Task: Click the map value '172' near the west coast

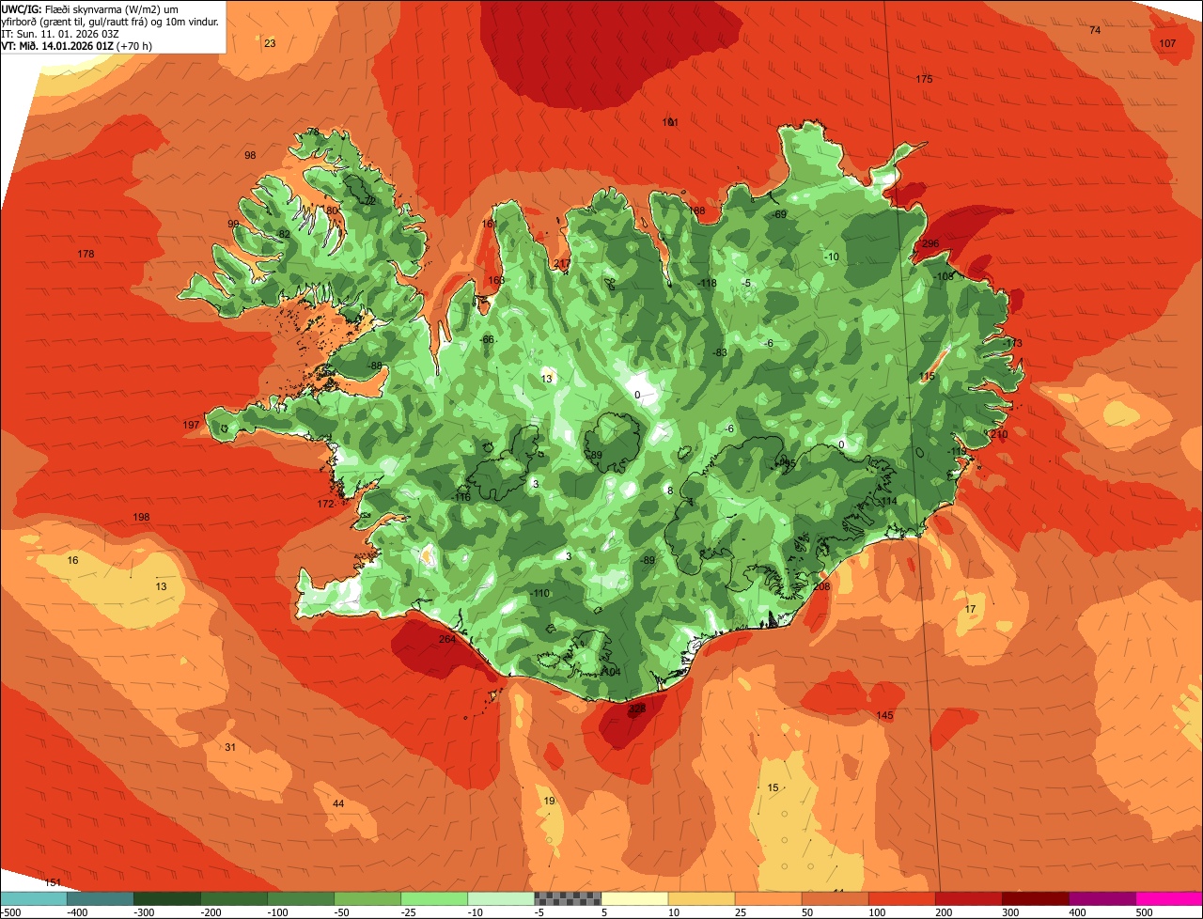Action: coord(325,505)
